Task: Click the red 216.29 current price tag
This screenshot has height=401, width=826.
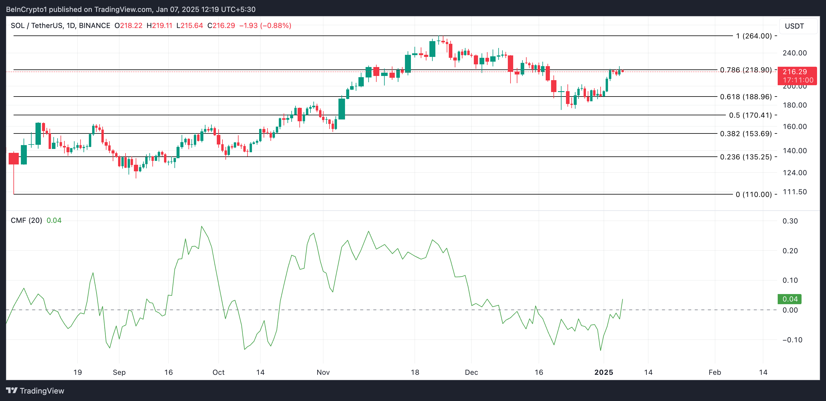Action: (x=797, y=76)
